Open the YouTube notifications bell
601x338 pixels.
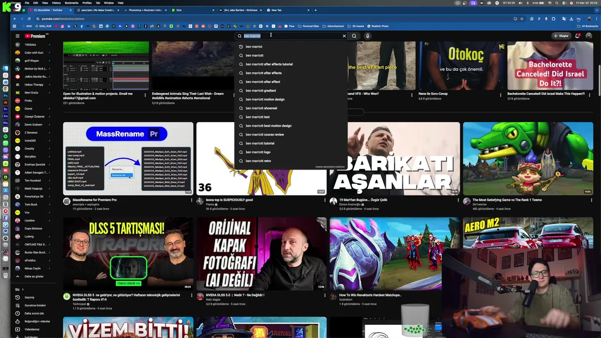(x=577, y=36)
